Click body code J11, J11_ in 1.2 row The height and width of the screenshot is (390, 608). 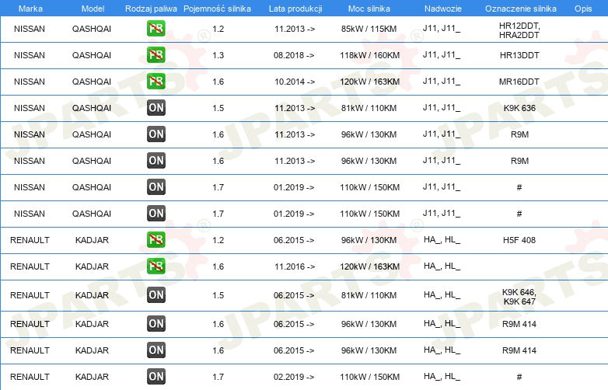coord(442,29)
